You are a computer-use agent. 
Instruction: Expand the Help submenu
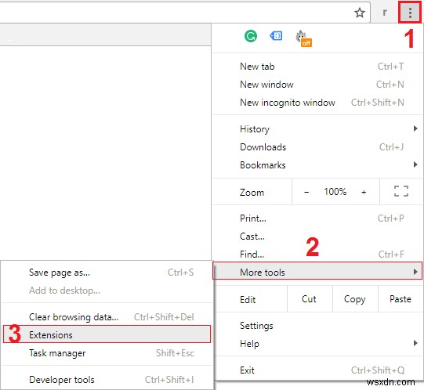[x=317, y=344]
